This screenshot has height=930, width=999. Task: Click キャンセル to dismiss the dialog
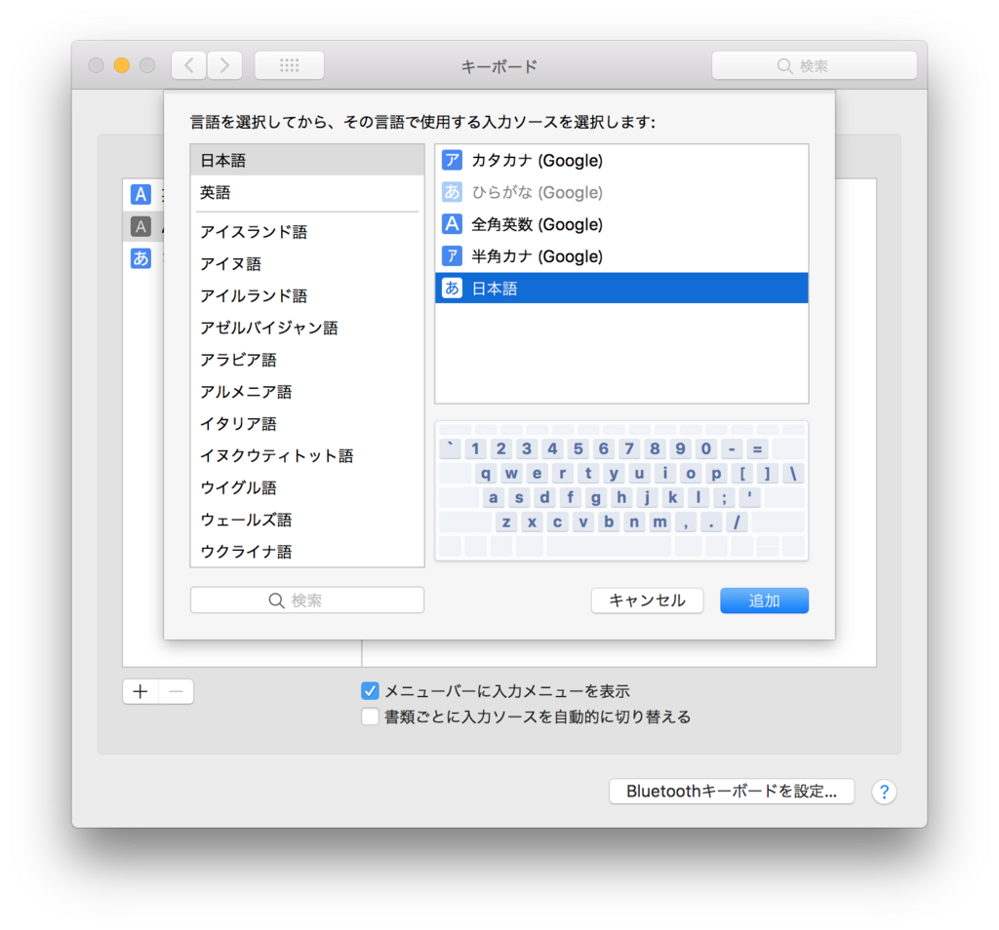(x=647, y=601)
